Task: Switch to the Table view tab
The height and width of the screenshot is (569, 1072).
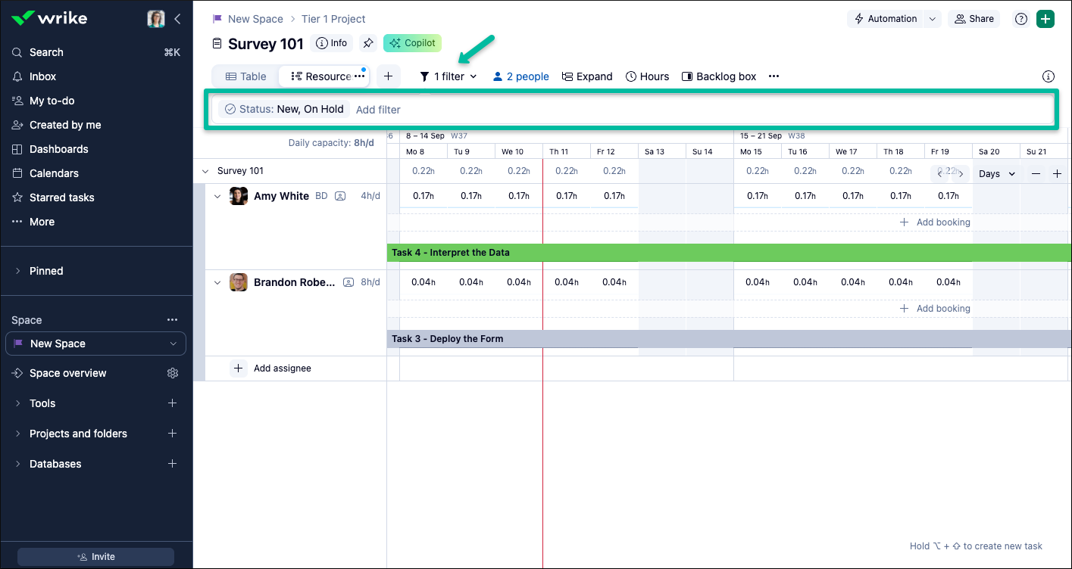Action: click(x=246, y=76)
